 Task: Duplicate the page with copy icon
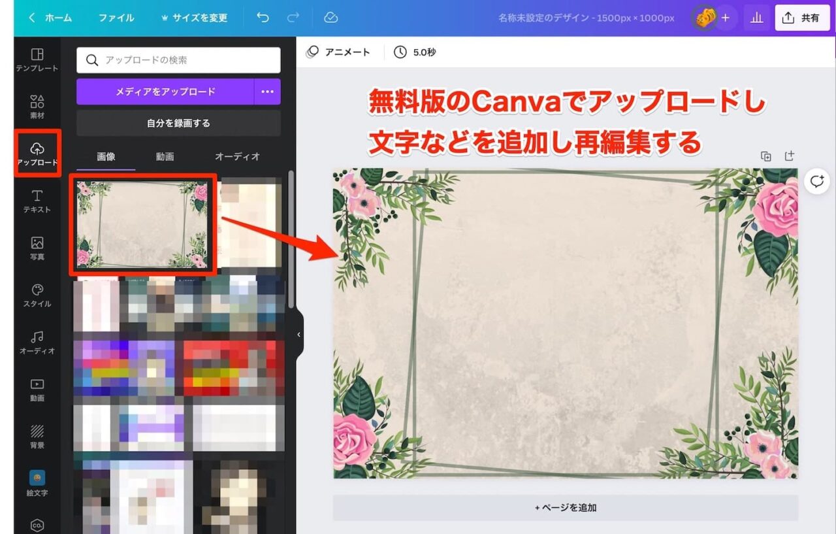[x=766, y=156]
